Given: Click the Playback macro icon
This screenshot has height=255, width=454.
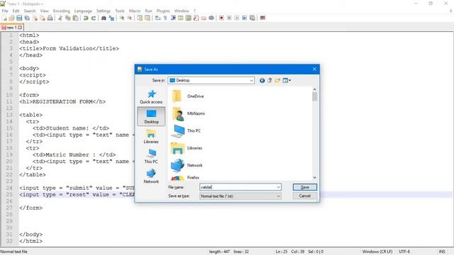Looking at the screenshot, I should click(236, 18).
